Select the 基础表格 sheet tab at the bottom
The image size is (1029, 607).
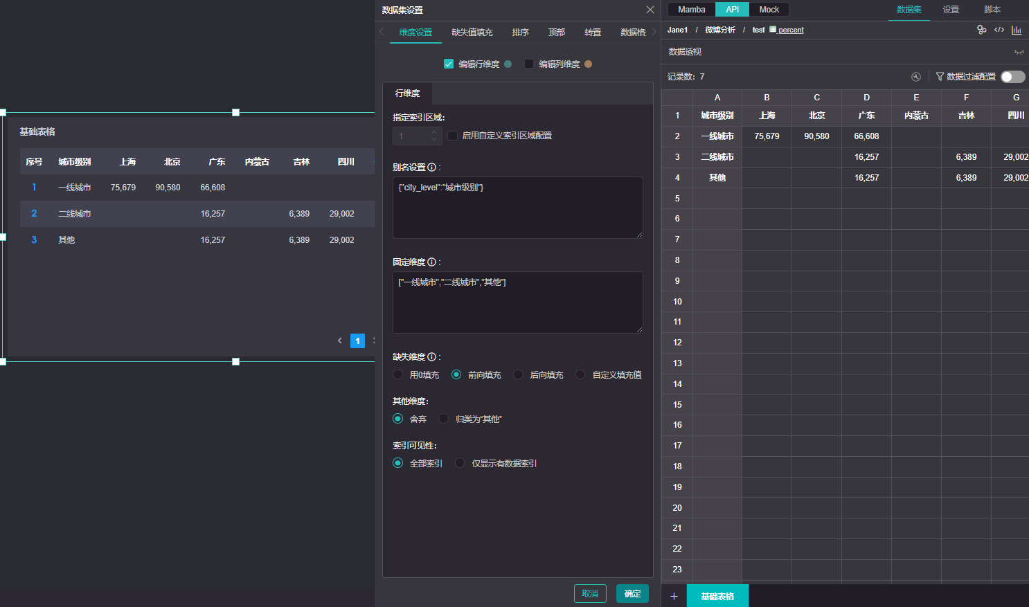(x=717, y=596)
